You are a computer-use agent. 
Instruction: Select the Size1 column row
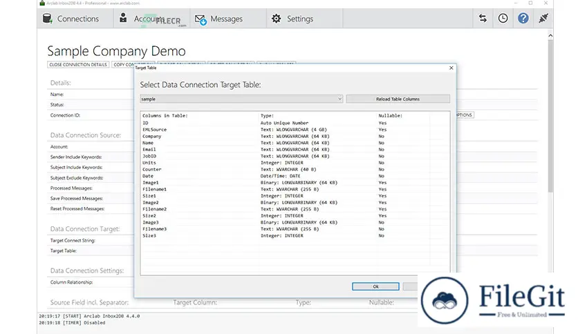pyautogui.click(x=295, y=196)
